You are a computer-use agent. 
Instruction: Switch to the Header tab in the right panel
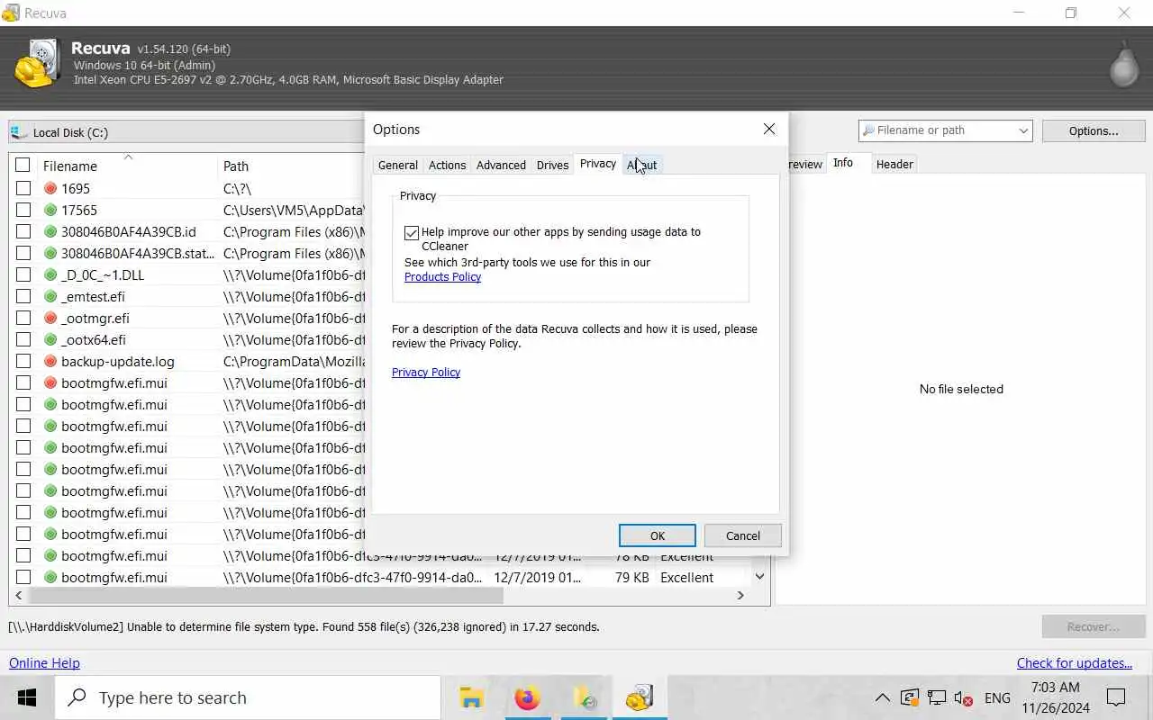click(894, 164)
